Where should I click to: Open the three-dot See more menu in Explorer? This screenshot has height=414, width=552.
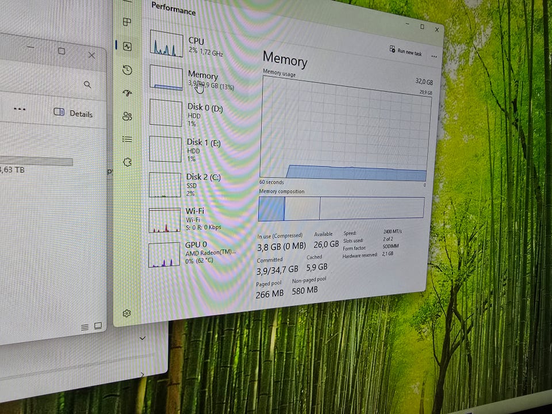pos(20,109)
